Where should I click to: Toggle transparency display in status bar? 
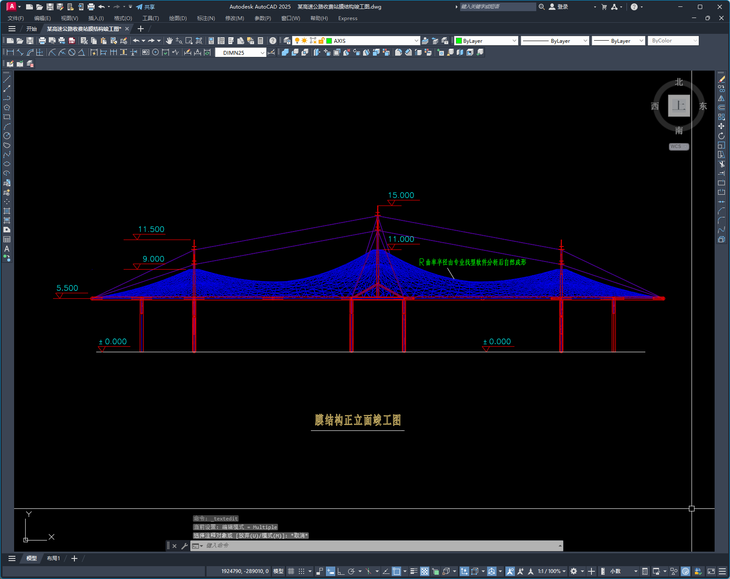pos(425,571)
